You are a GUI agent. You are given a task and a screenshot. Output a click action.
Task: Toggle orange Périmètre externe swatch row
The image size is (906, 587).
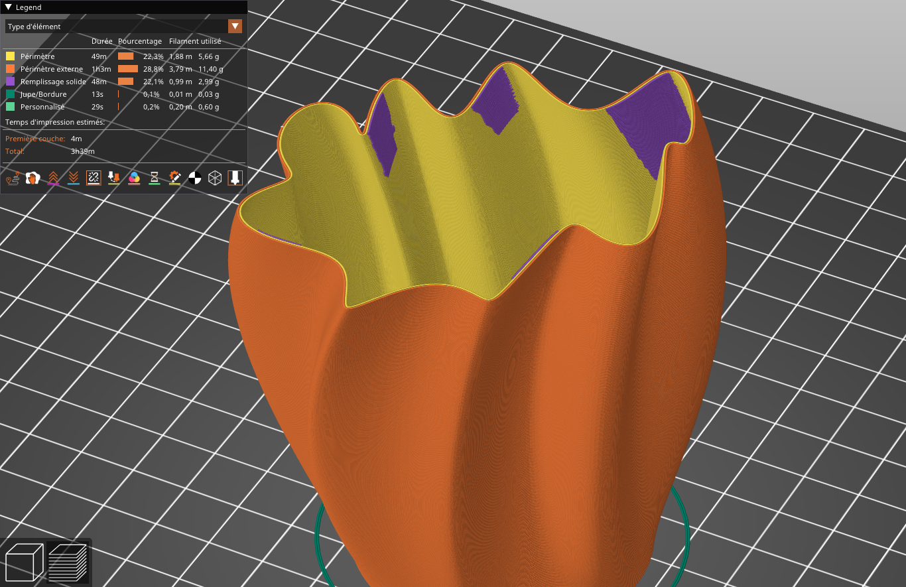[x=123, y=69]
